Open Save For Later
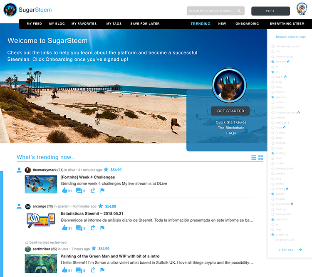The image size is (312, 277). (x=145, y=24)
